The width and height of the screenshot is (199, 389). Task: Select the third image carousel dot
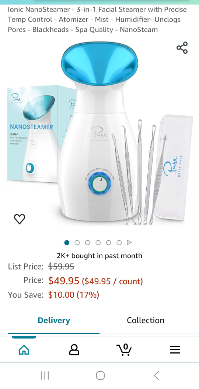coord(87,243)
